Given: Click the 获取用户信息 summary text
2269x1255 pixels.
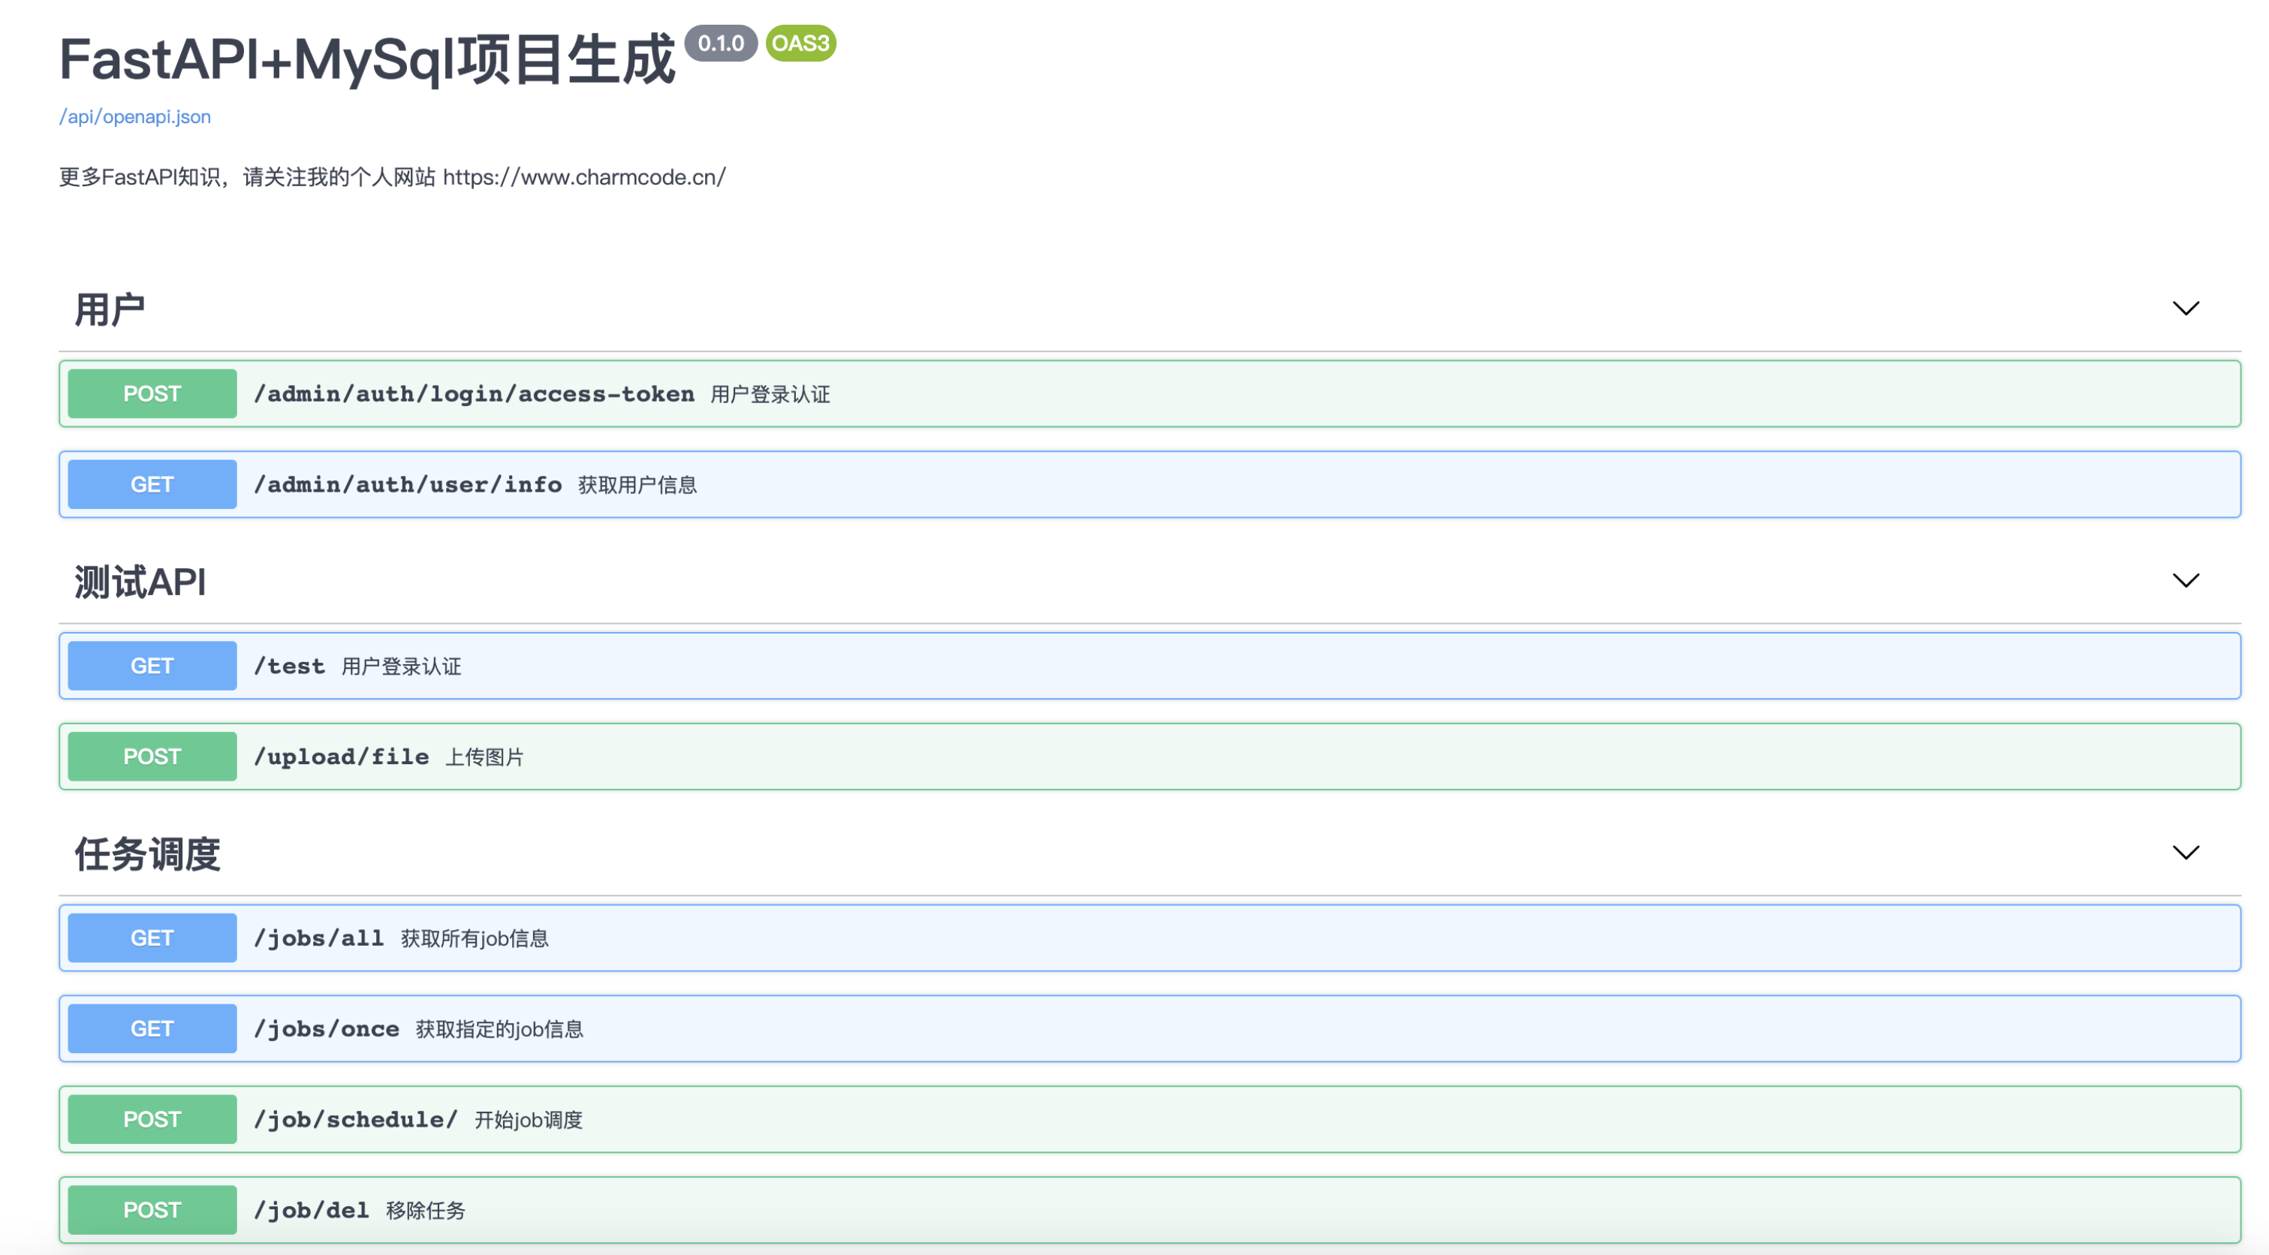Looking at the screenshot, I should pyautogui.click(x=637, y=486).
